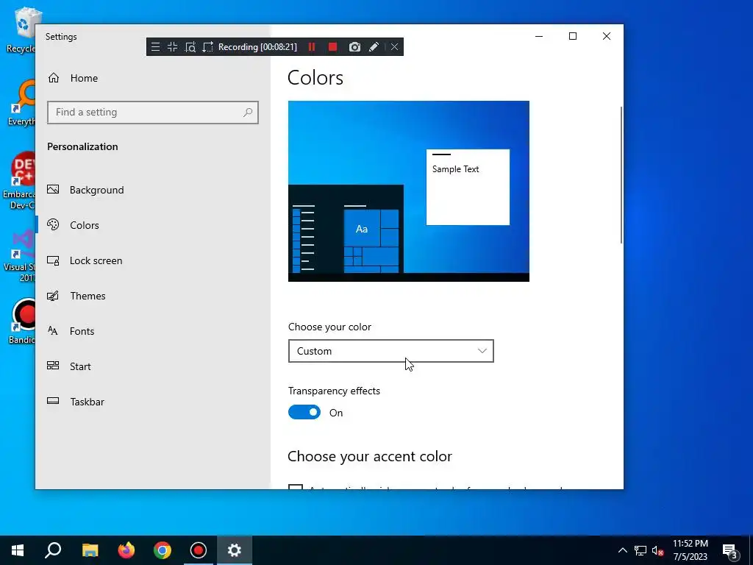Expand the Choose your color dropdown

tap(391, 351)
